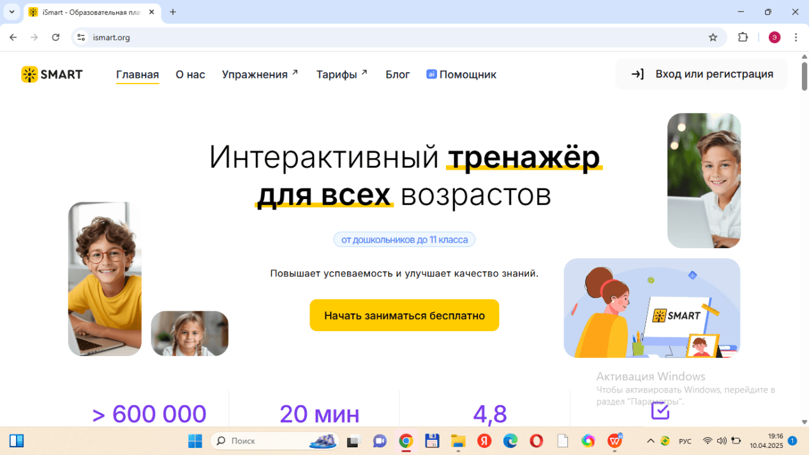The image size is (809, 455).
Task: Click the 20 мин statistic
Action: pyautogui.click(x=320, y=414)
